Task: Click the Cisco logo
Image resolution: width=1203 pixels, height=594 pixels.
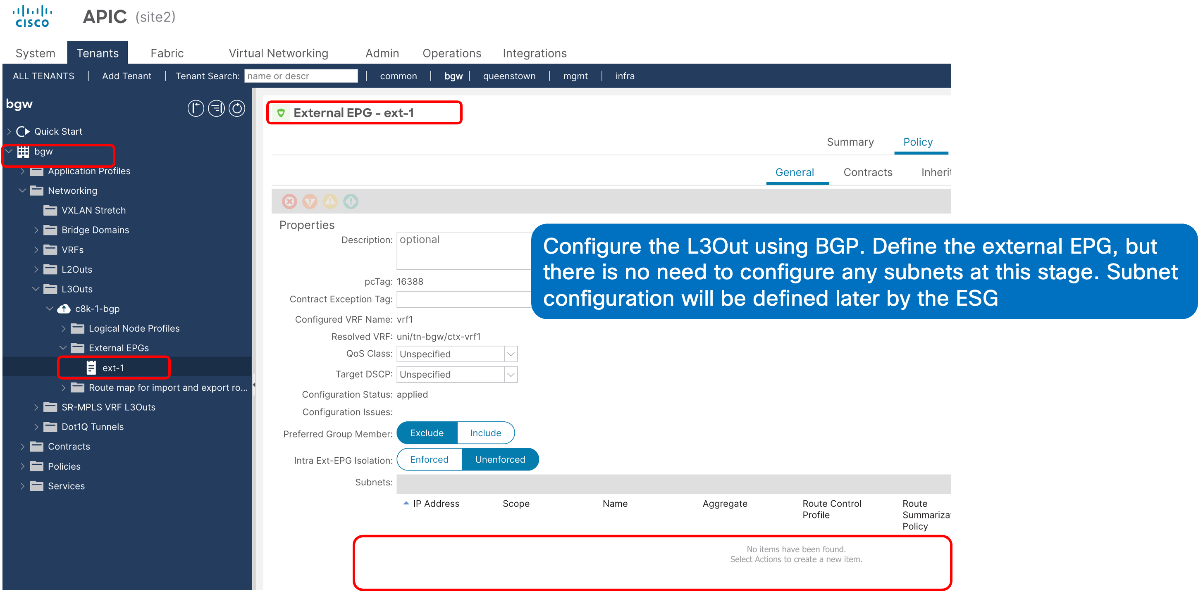Action: [x=32, y=17]
